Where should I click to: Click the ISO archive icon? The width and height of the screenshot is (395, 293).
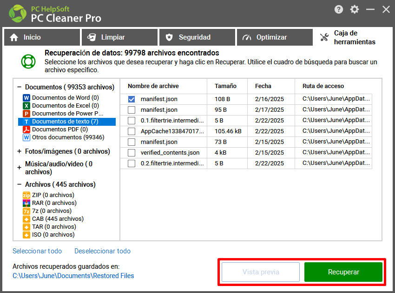[26, 235]
